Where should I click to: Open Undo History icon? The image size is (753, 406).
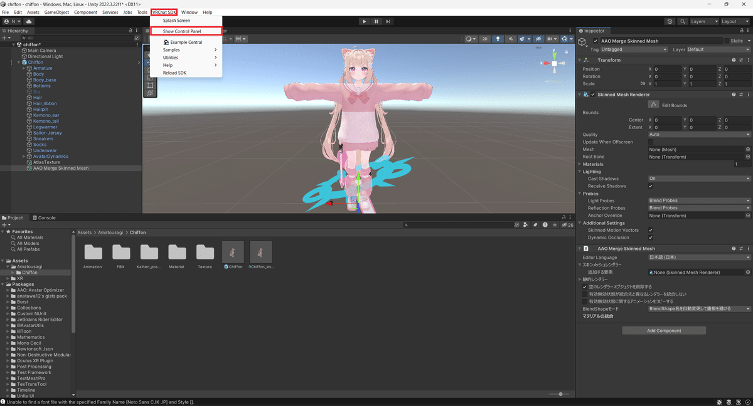(670, 21)
